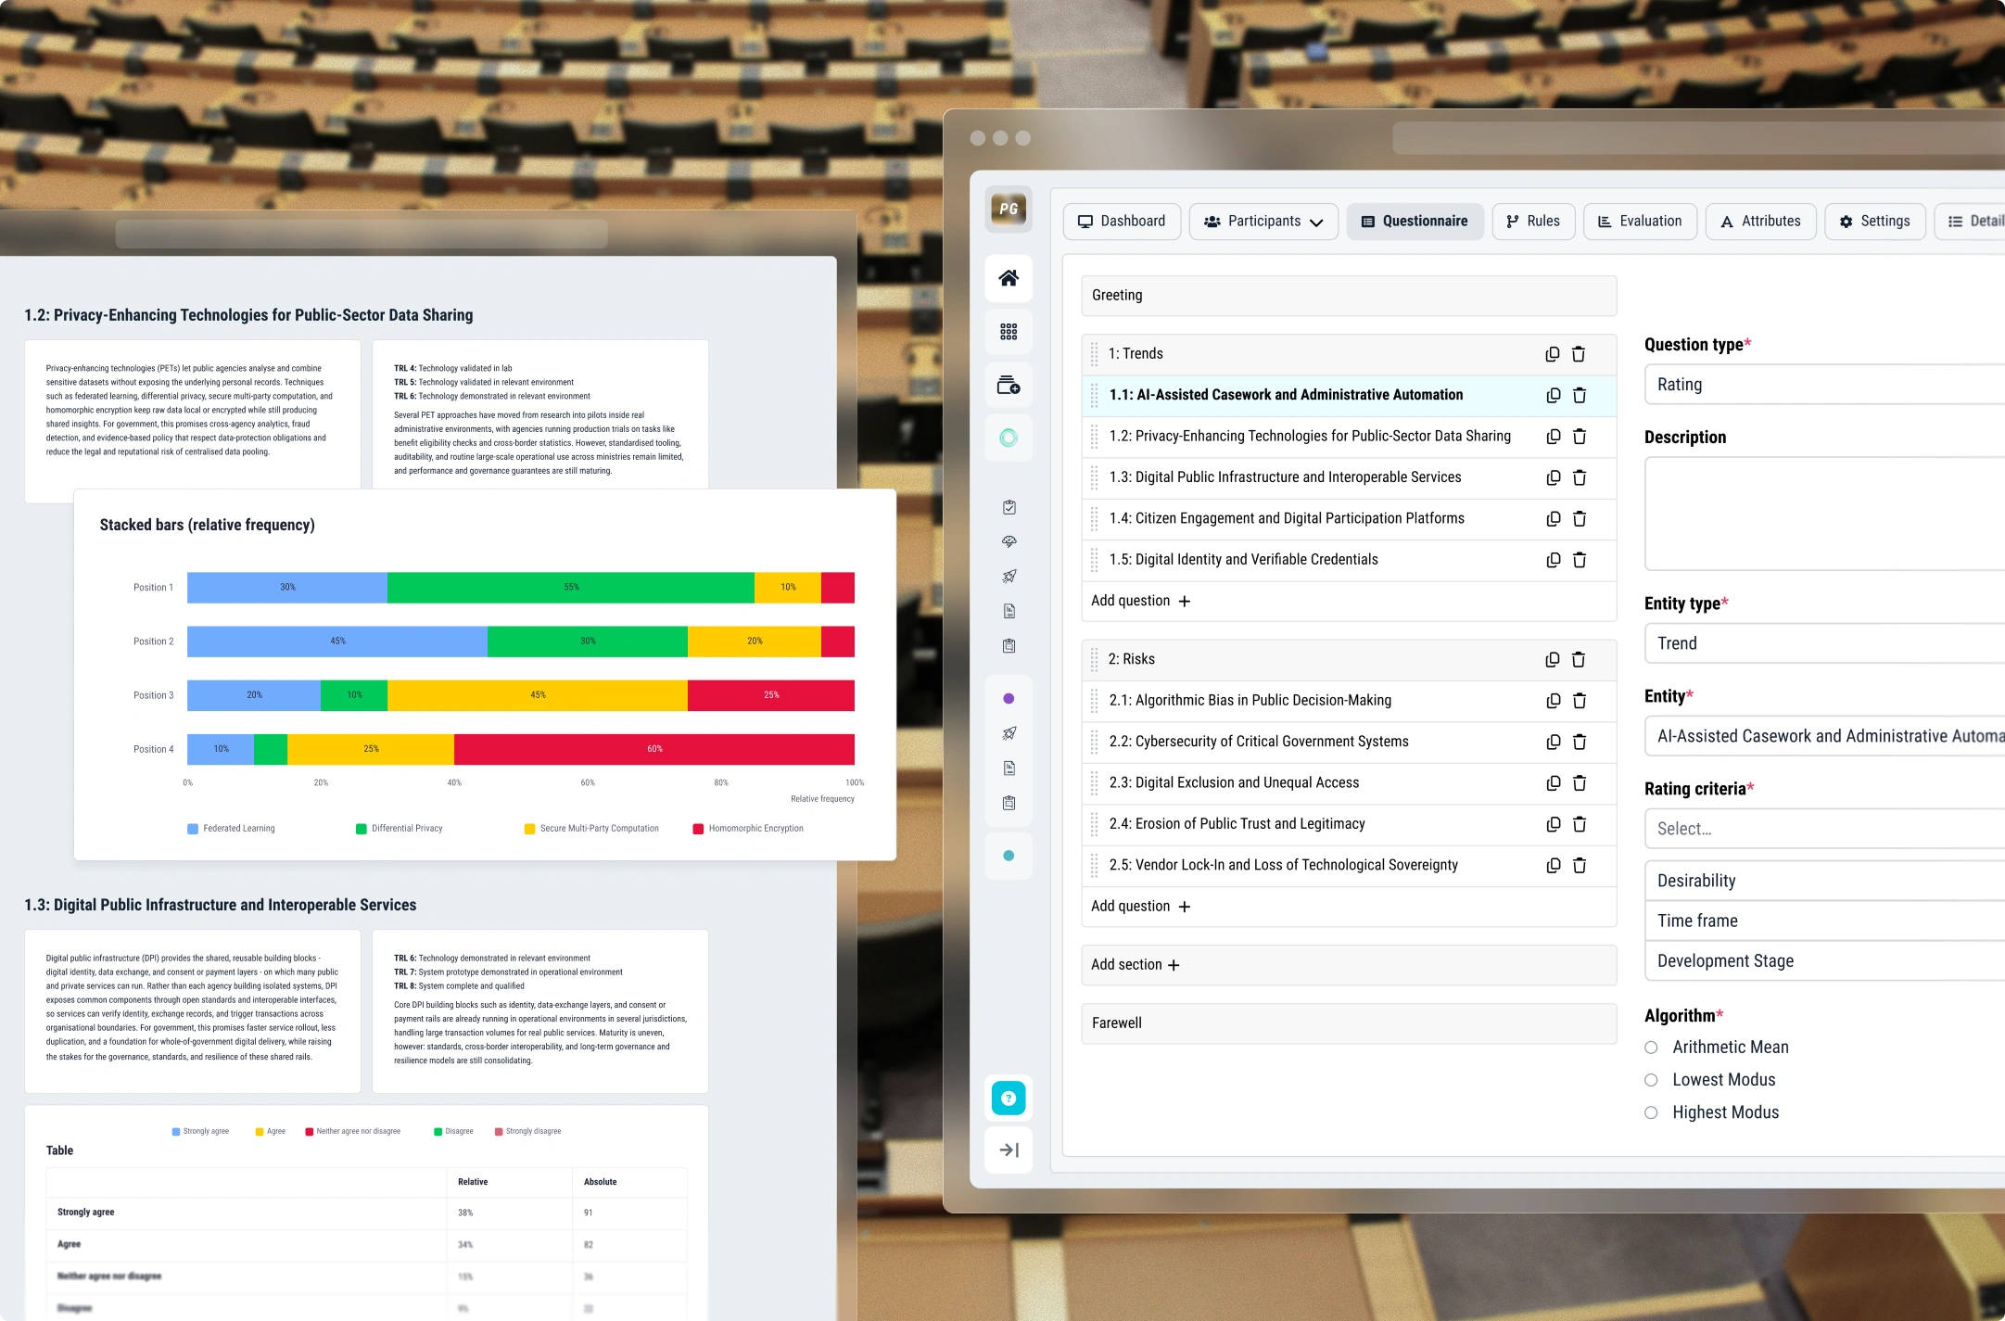Click the PG project logo in the sidebar
The width and height of the screenshot is (2005, 1321).
click(1009, 210)
